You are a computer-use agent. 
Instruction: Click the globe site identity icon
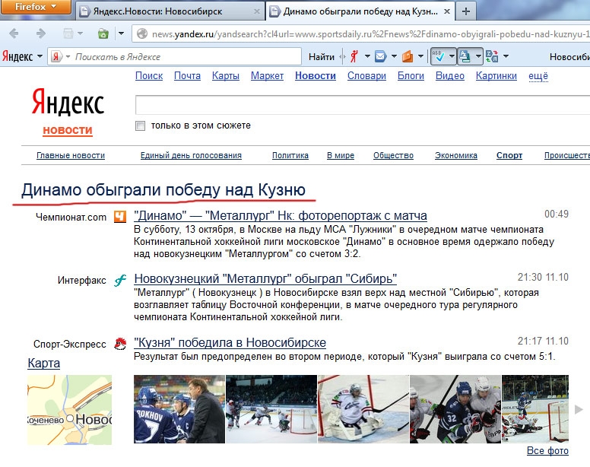point(142,34)
